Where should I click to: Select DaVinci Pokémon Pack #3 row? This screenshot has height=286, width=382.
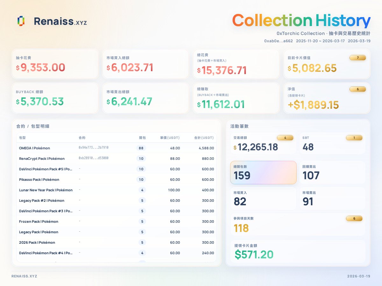tap(117, 211)
